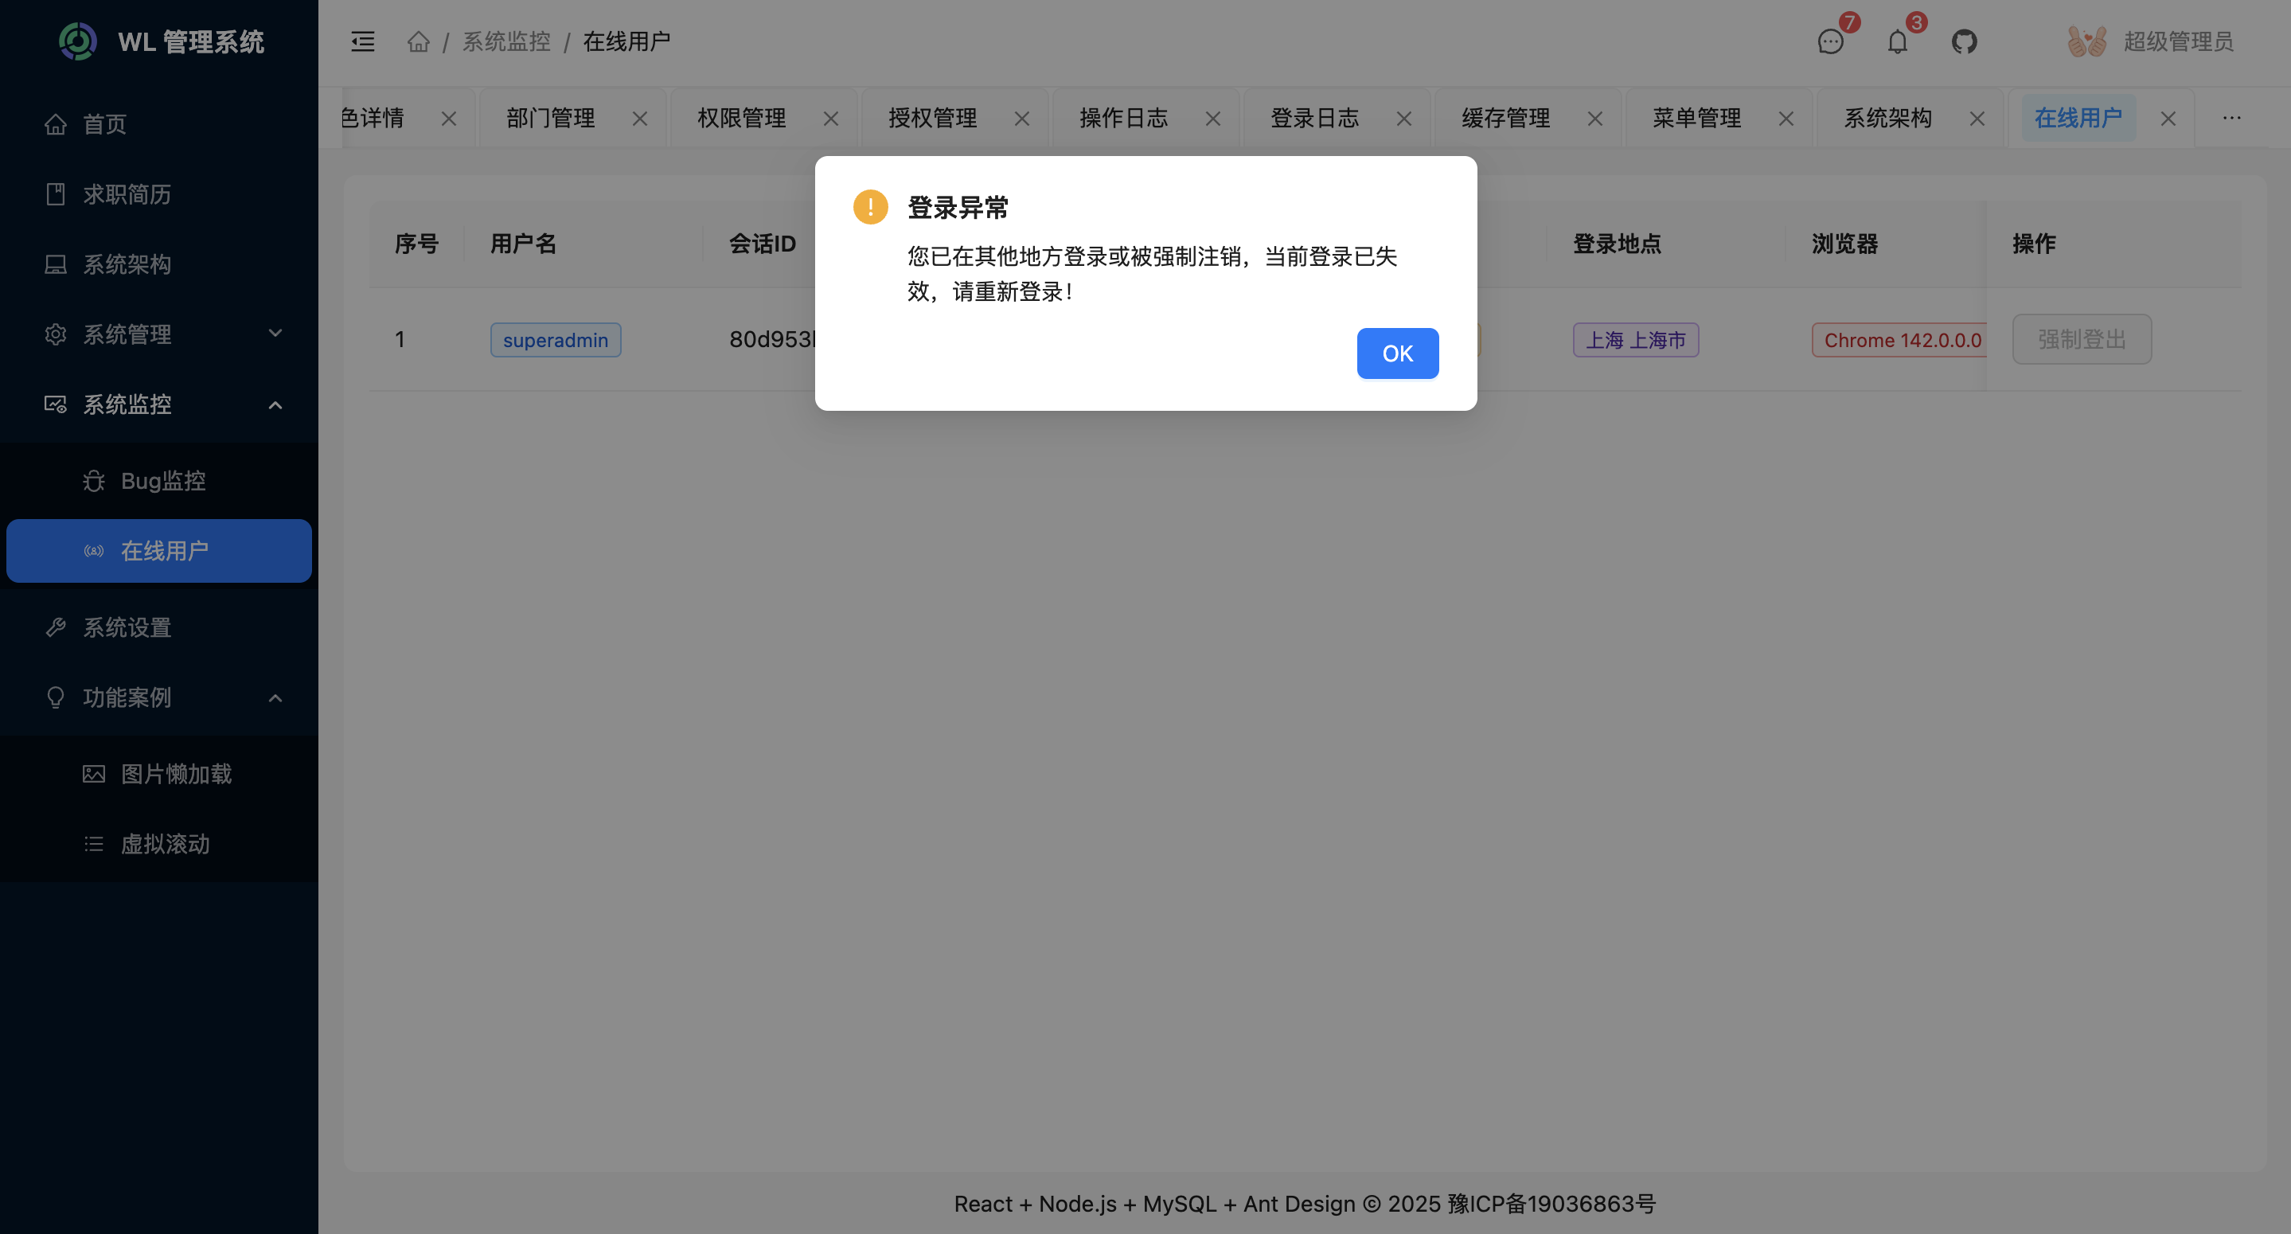
Task: Click the 强制登出 button for superadmin
Action: coord(2081,339)
